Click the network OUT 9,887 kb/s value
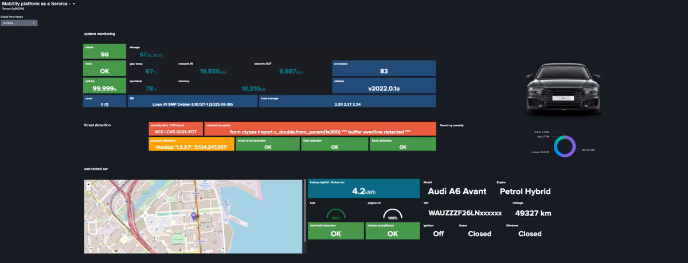 pyautogui.click(x=291, y=71)
